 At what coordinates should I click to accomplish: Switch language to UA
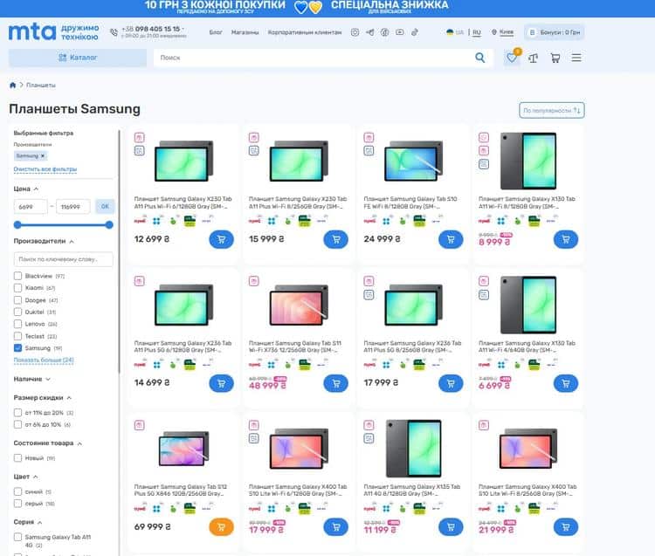pos(455,32)
